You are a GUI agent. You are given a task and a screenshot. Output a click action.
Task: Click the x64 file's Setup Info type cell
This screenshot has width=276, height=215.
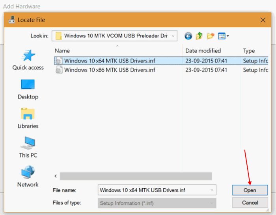(x=255, y=61)
